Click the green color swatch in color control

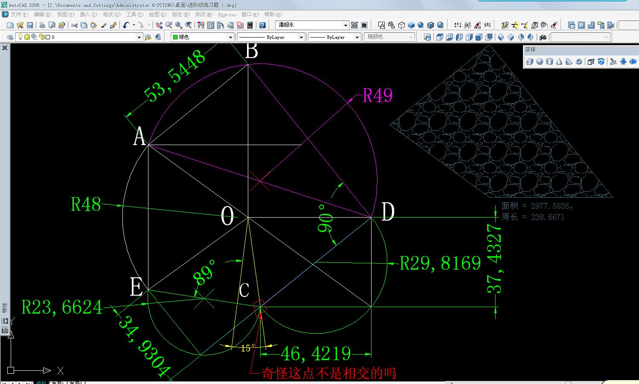[175, 37]
